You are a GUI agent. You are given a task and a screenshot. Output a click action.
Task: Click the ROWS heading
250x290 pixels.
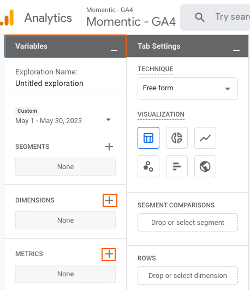147,258
